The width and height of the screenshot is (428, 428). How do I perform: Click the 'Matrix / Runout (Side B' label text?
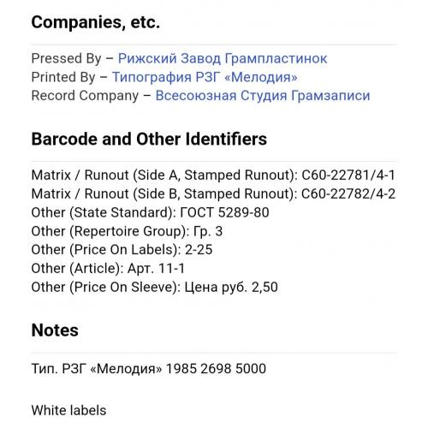(105, 194)
